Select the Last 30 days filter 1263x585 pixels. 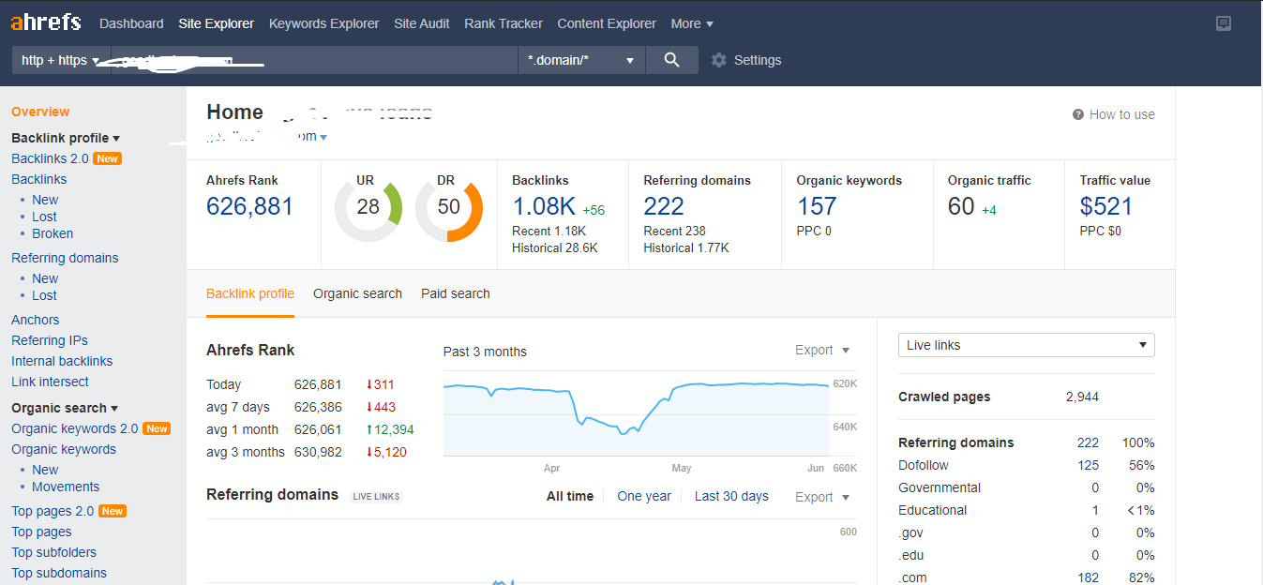click(731, 496)
